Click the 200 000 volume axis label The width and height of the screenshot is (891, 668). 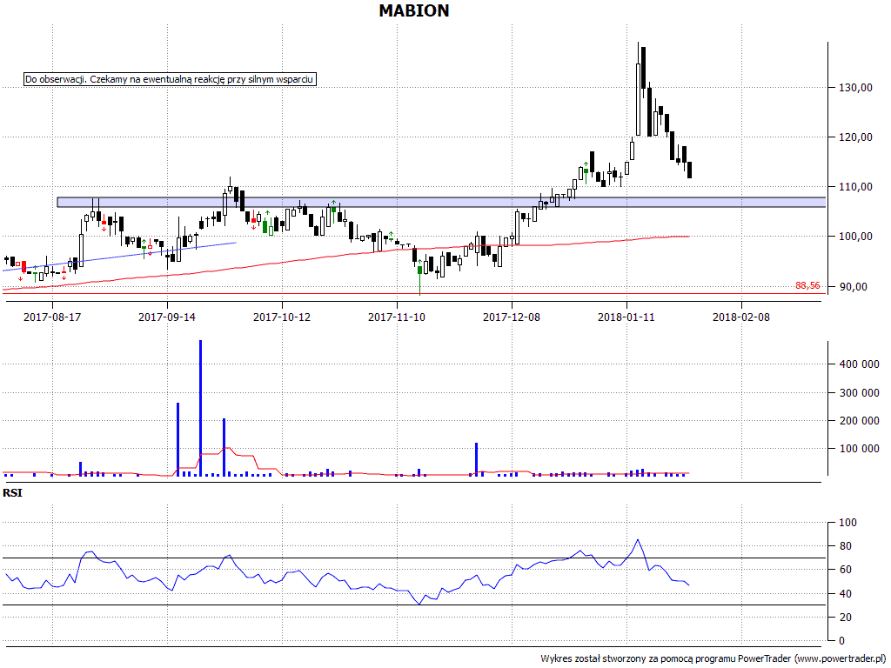point(859,420)
